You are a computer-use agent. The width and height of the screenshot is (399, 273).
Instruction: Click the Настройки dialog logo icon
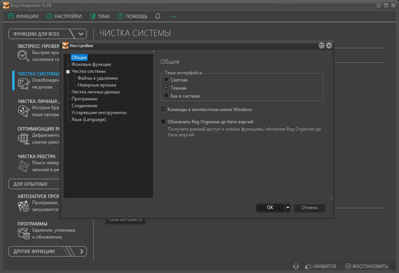click(x=65, y=46)
